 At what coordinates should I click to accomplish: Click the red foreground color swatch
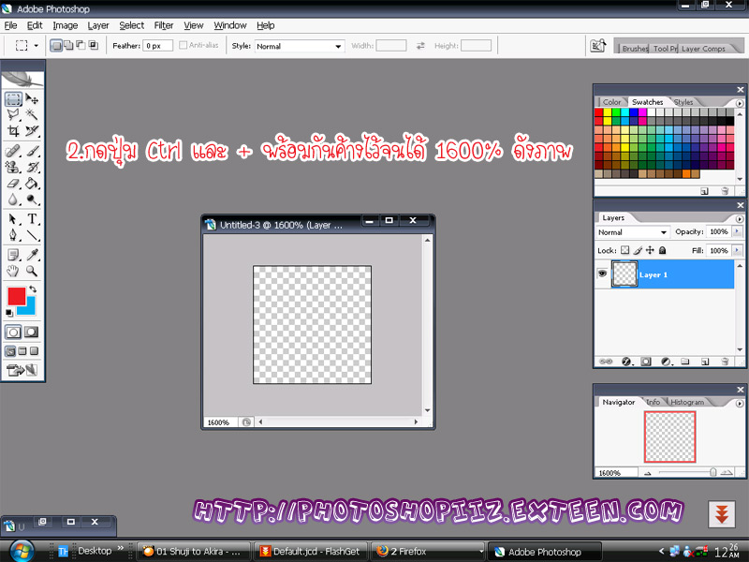pos(16,296)
